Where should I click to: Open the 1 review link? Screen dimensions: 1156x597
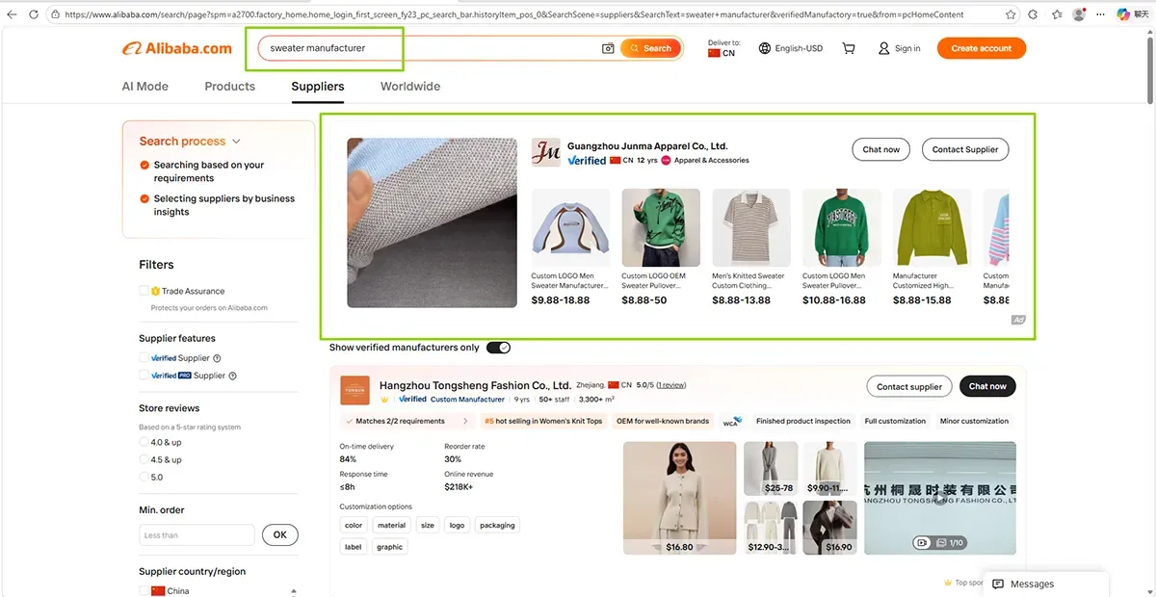click(671, 385)
